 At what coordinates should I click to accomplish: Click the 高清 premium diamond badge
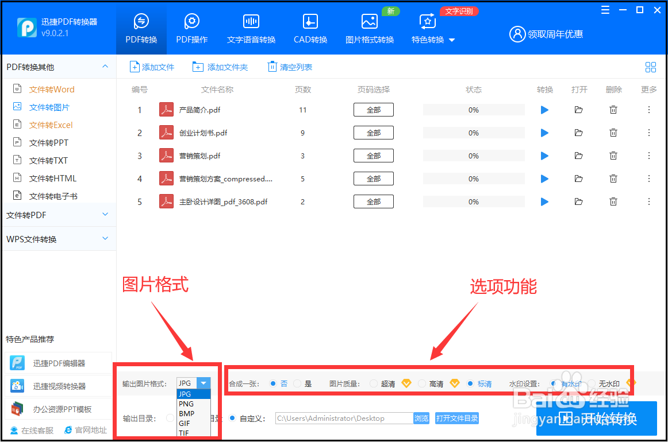(x=455, y=383)
